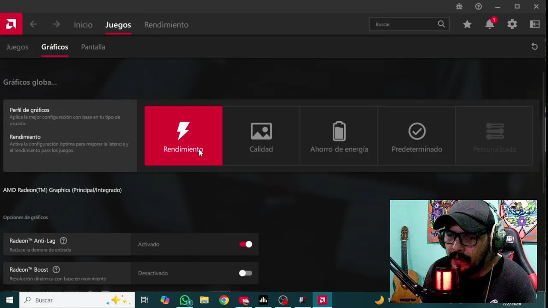Switch to the Rendimiento top tab
Image resolution: width=548 pixels, height=308 pixels.
166,25
